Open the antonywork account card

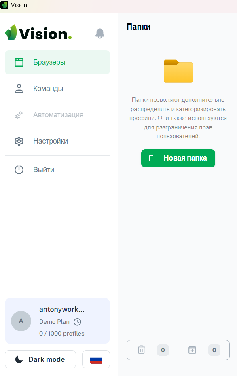[57, 321]
